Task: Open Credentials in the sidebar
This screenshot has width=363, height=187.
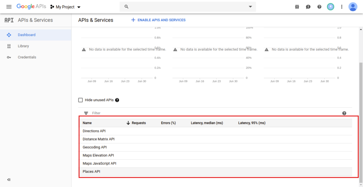Action: (36, 57)
